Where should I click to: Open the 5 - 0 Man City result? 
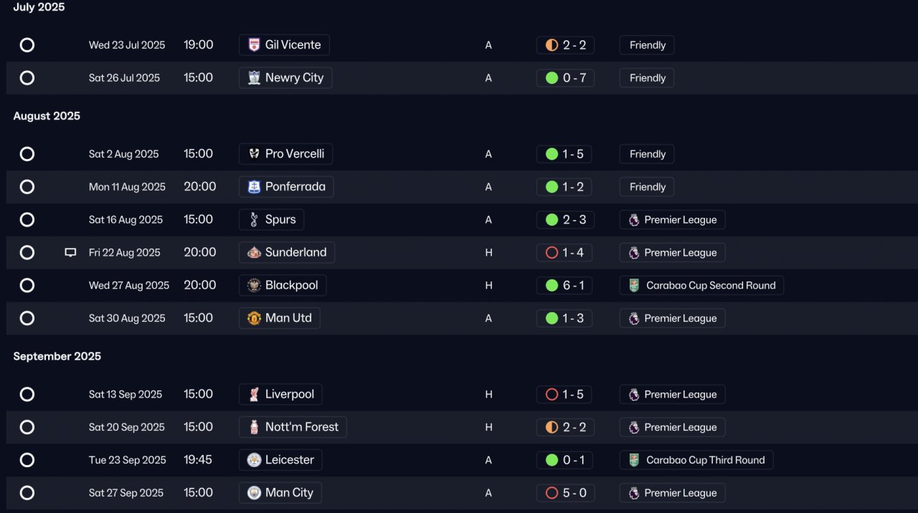tap(565, 493)
